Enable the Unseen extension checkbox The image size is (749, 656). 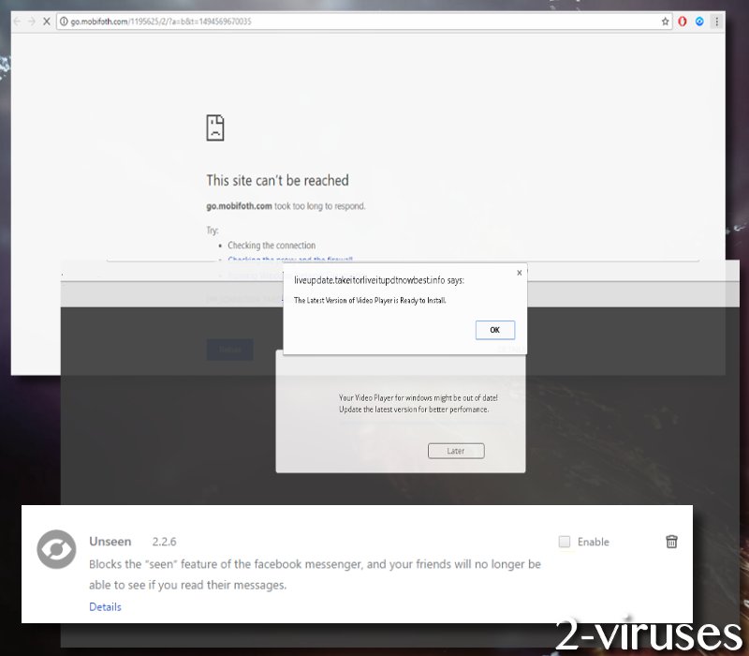pos(565,542)
